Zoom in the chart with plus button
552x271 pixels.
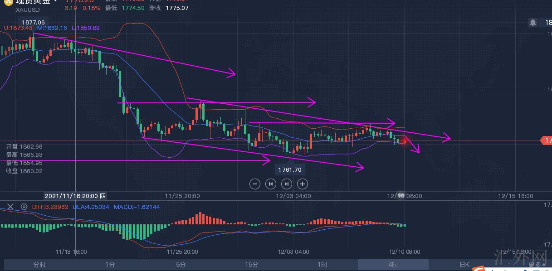(303, 184)
